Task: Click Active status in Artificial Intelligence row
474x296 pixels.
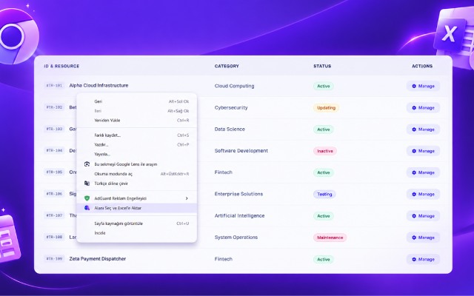Action: [324, 216]
